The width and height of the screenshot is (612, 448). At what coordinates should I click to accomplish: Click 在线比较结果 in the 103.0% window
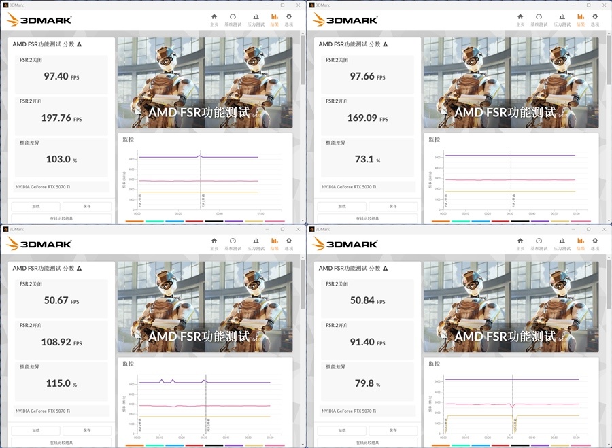[x=61, y=218]
